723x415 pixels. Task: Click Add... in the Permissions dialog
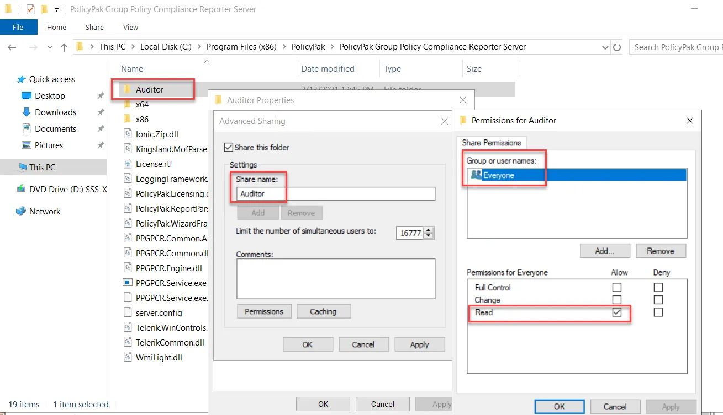[x=605, y=251]
